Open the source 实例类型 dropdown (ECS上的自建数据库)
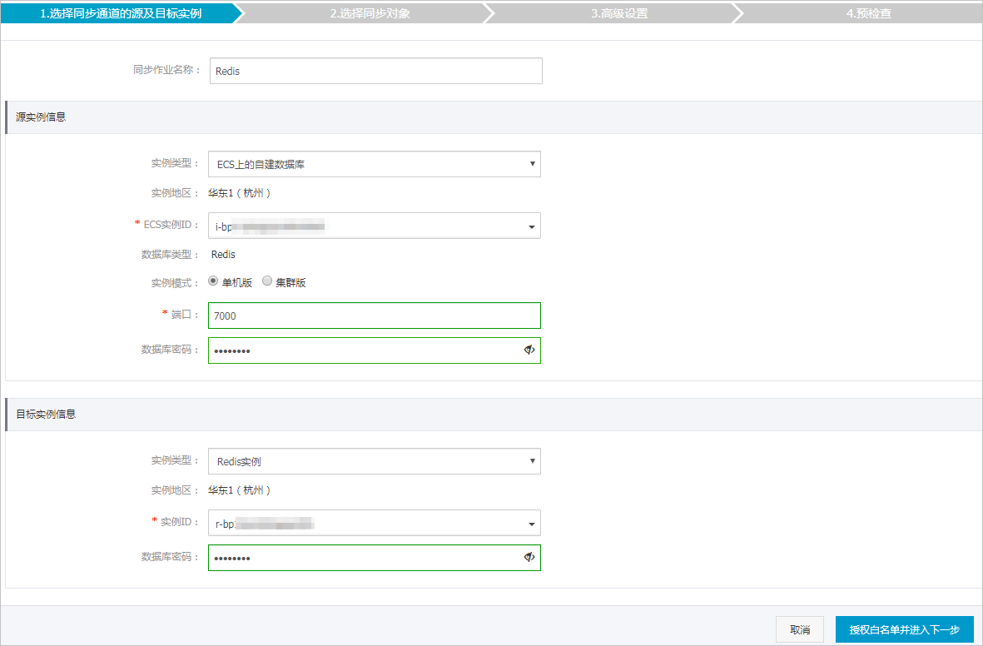Image resolution: width=983 pixels, height=646 pixels. tap(375, 164)
